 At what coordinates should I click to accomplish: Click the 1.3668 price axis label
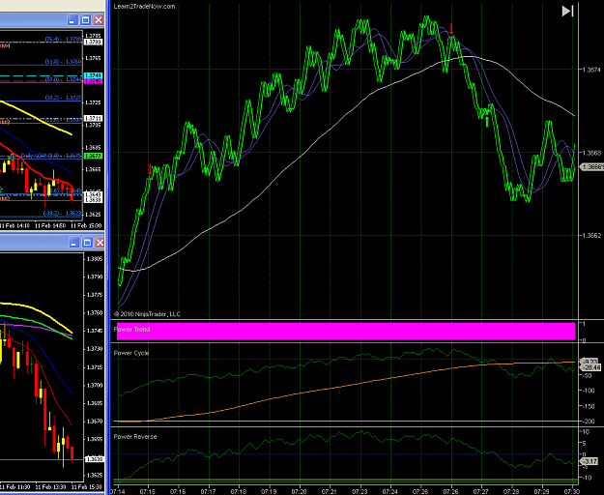[591, 153]
